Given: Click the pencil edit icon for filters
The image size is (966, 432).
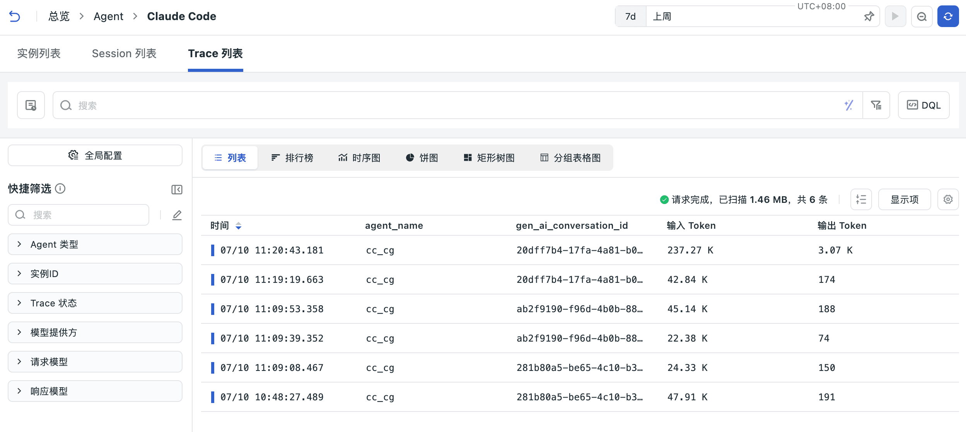Looking at the screenshot, I should 177,215.
